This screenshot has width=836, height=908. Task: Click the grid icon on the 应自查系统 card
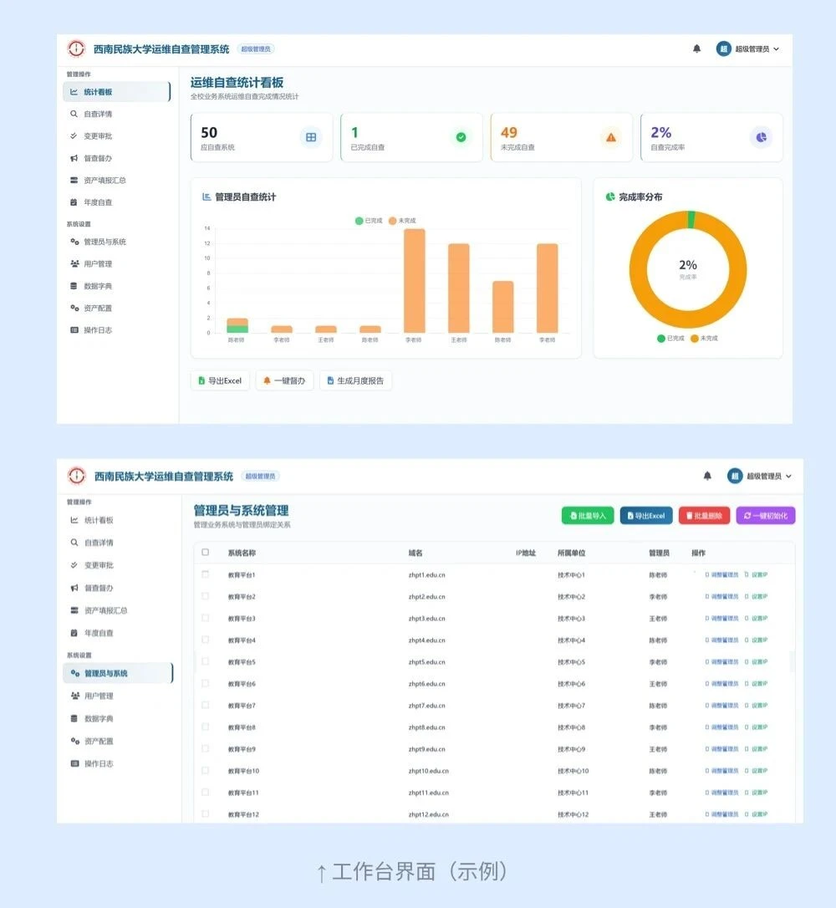(x=311, y=137)
